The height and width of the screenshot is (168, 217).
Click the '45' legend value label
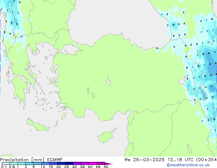98,167
